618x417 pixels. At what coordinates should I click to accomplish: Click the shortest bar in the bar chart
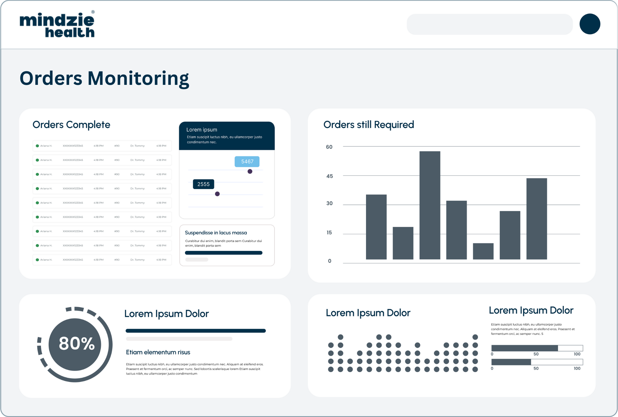(483, 251)
